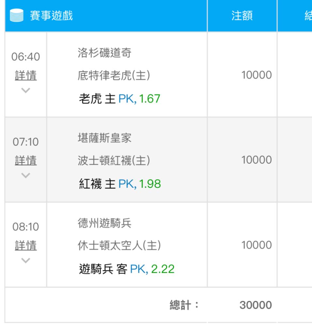
Task: Open 詳情 link for 07:10 game
Action: [x=26, y=160]
